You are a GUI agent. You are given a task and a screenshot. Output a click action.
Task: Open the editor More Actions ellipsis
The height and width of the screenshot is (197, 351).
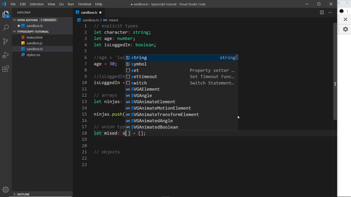point(330,13)
